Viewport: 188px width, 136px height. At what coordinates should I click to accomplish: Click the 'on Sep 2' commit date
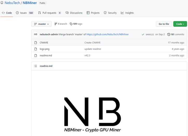click(x=160, y=34)
